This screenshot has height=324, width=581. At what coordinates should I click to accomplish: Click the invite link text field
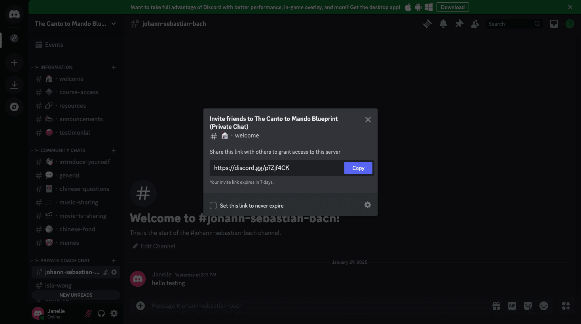pos(276,168)
